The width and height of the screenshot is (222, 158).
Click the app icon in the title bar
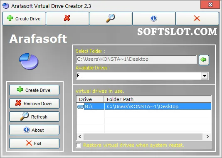[6, 6]
